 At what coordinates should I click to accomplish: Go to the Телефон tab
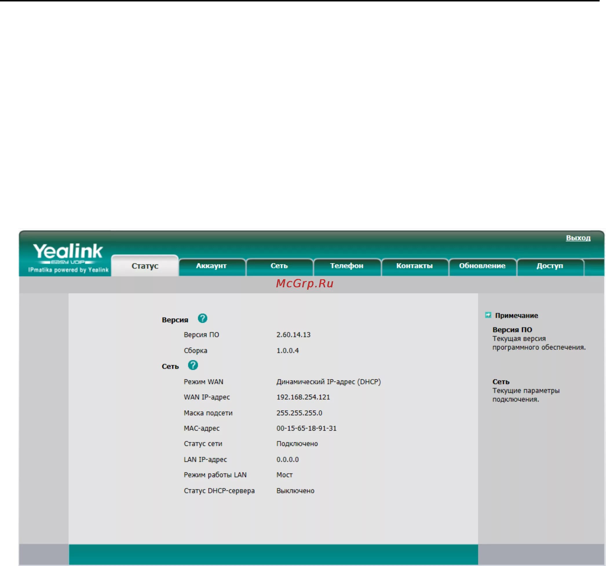pyautogui.click(x=346, y=266)
